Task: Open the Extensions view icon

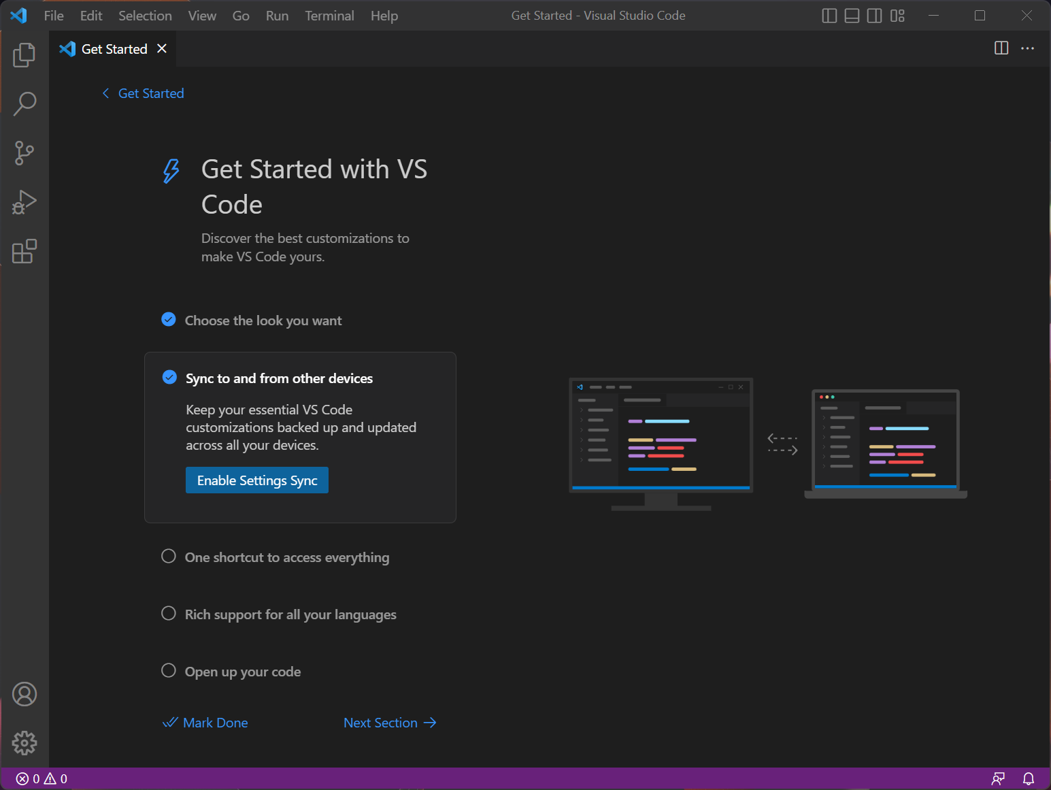Action: pyautogui.click(x=24, y=251)
